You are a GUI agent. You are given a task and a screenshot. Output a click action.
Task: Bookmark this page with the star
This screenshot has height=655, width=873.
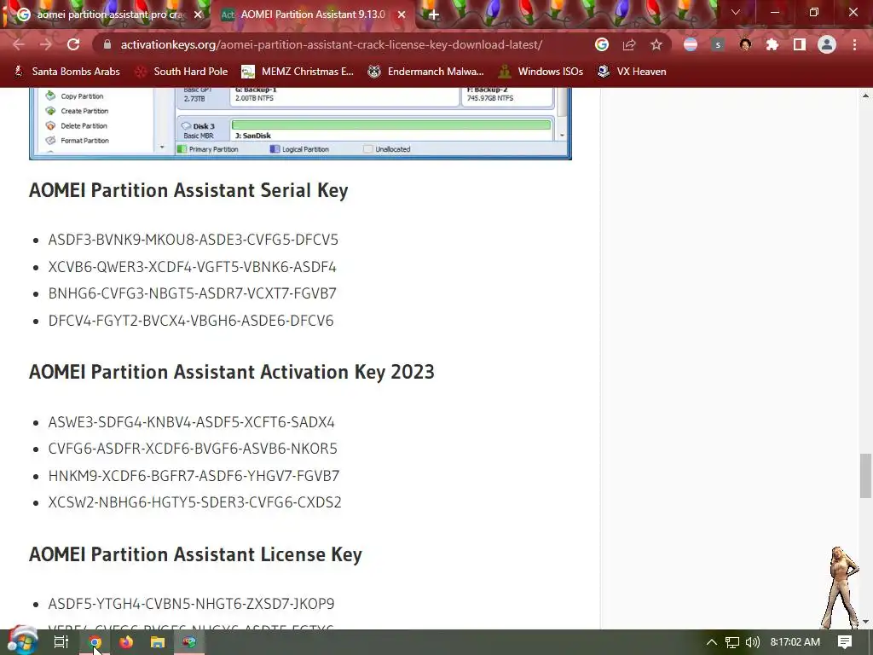[x=656, y=44]
